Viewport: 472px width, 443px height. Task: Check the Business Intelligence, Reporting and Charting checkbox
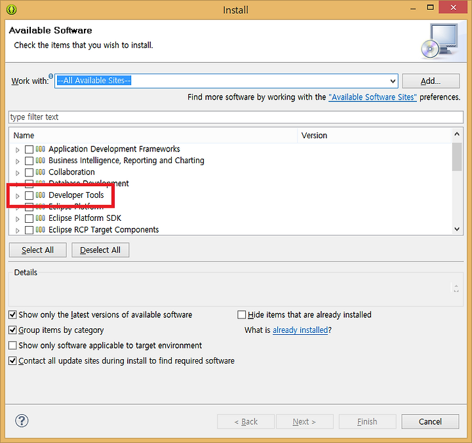click(x=29, y=161)
